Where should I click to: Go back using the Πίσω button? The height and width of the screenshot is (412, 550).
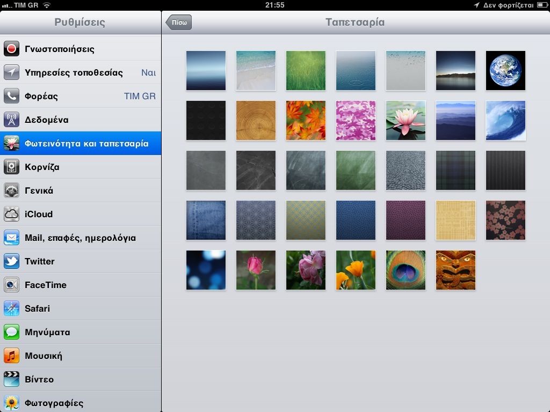pyautogui.click(x=179, y=23)
